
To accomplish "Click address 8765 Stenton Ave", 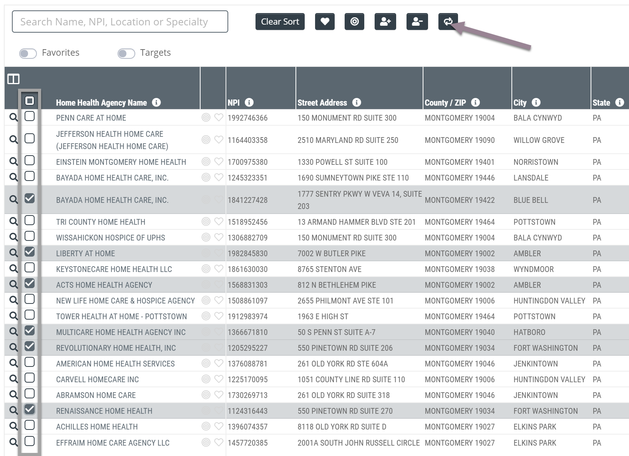I will coord(330,269).
